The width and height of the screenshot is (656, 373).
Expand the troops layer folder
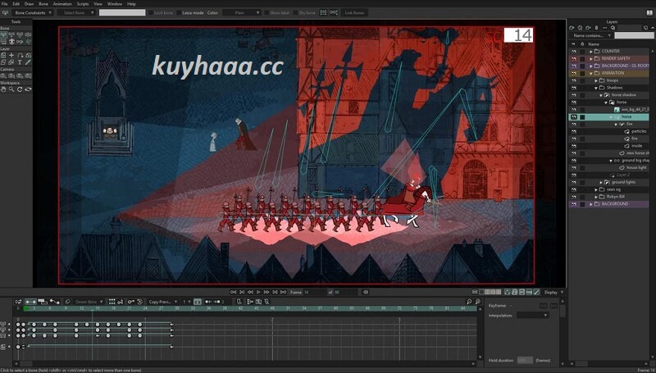pos(596,80)
